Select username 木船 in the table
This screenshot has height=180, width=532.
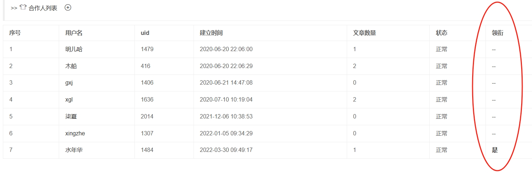pyautogui.click(x=71, y=66)
